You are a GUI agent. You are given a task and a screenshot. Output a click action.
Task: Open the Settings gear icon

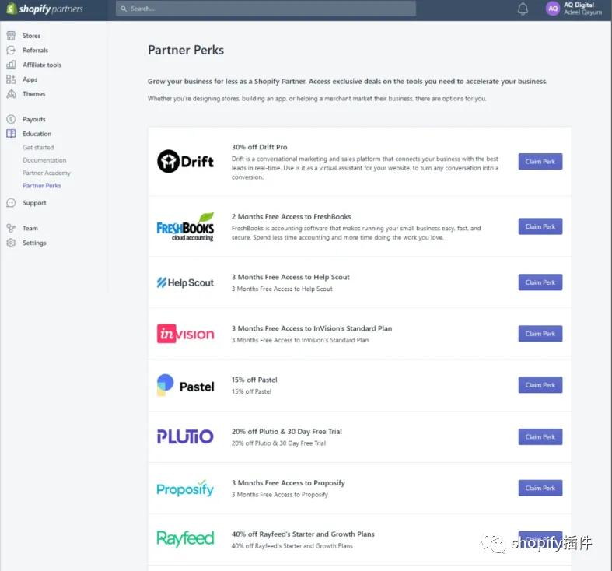(11, 243)
